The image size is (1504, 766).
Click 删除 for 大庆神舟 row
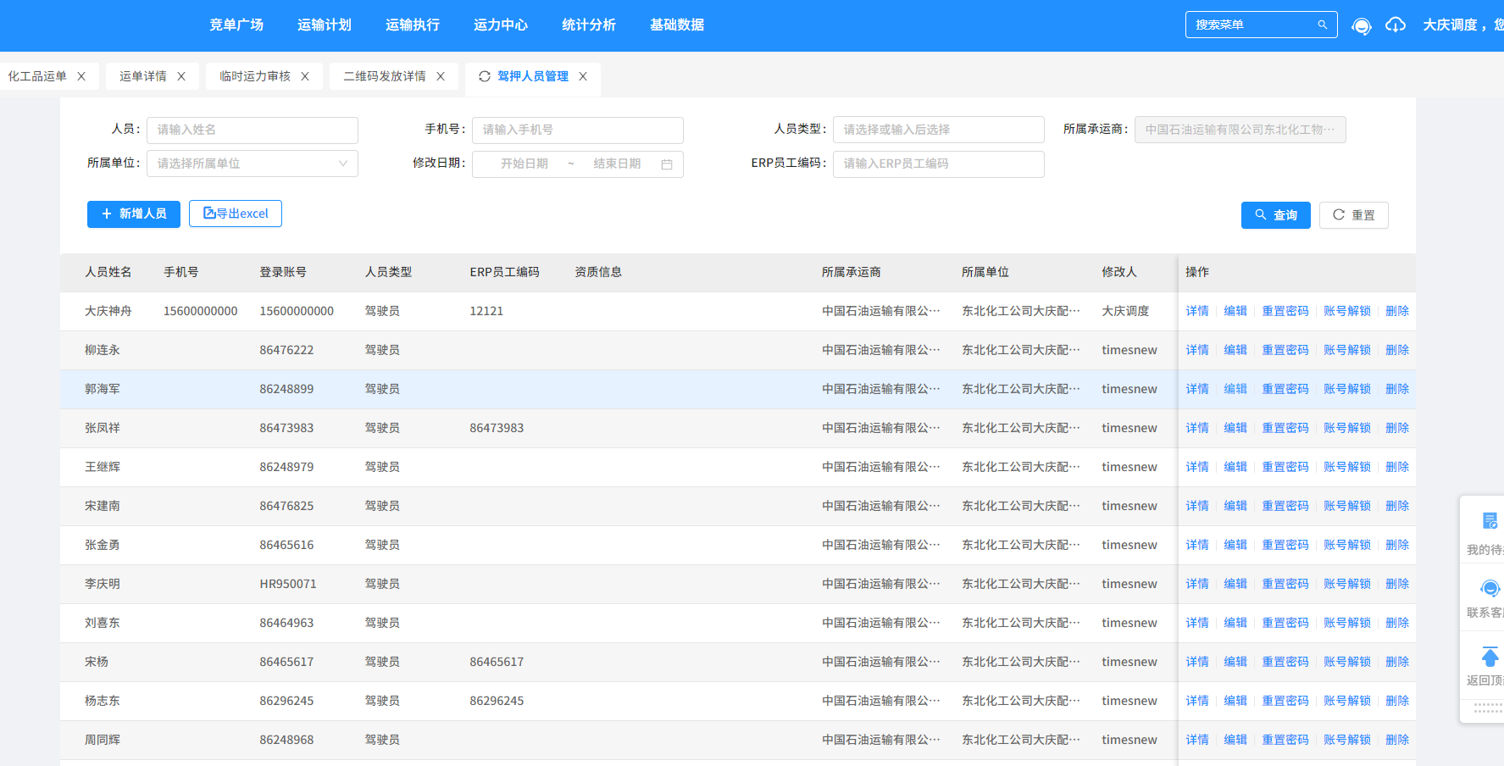1397,311
